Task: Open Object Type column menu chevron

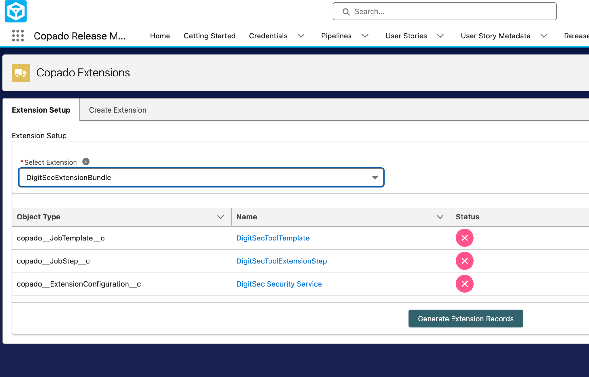Action: coord(221,217)
